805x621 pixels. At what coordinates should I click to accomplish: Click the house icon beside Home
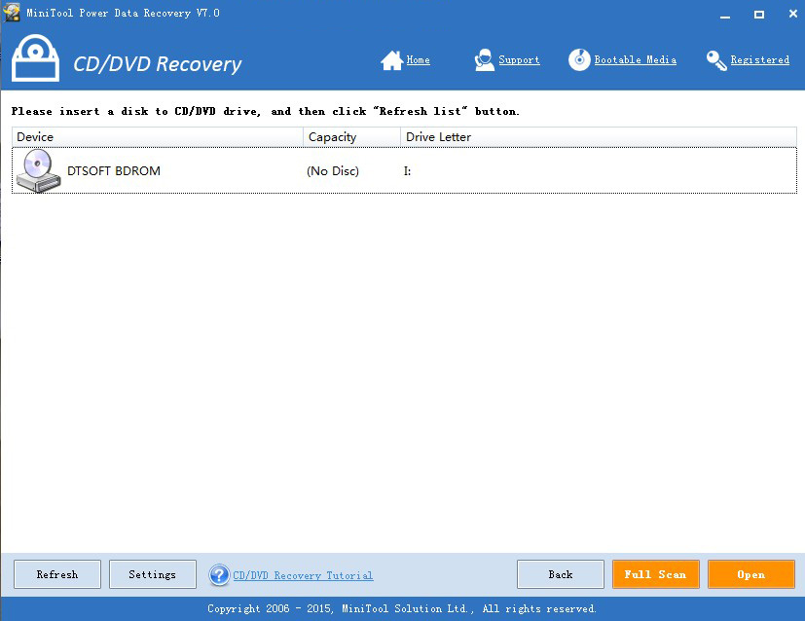tap(391, 60)
